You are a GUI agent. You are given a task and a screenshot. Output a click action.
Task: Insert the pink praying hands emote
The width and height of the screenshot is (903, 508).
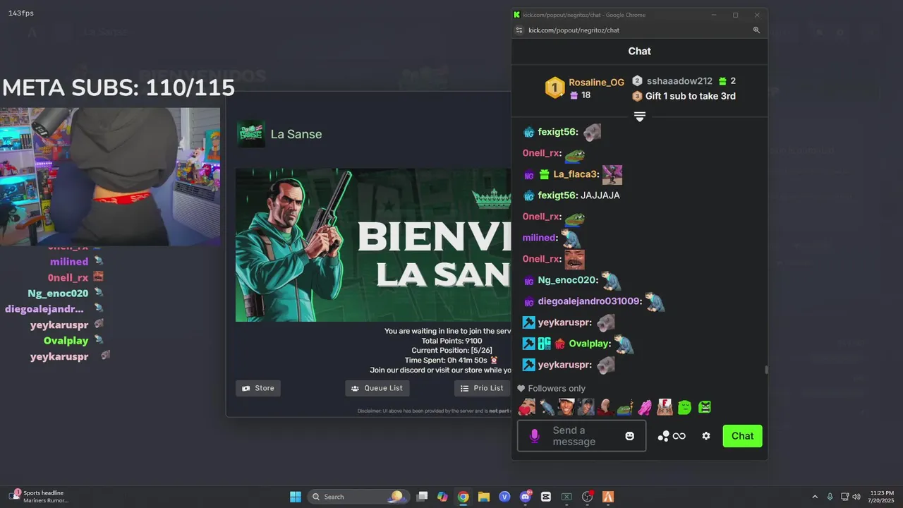click(x=645, y=407)
